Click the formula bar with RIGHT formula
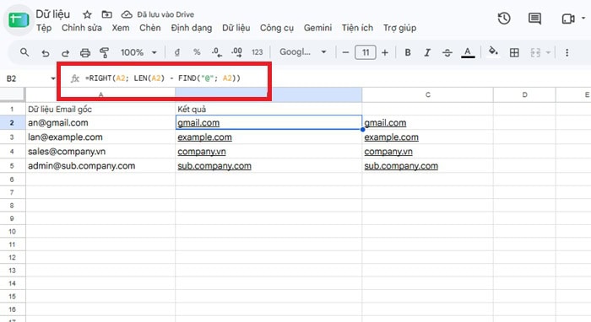Screen dimensions: 591x322 tap(162, 78)
